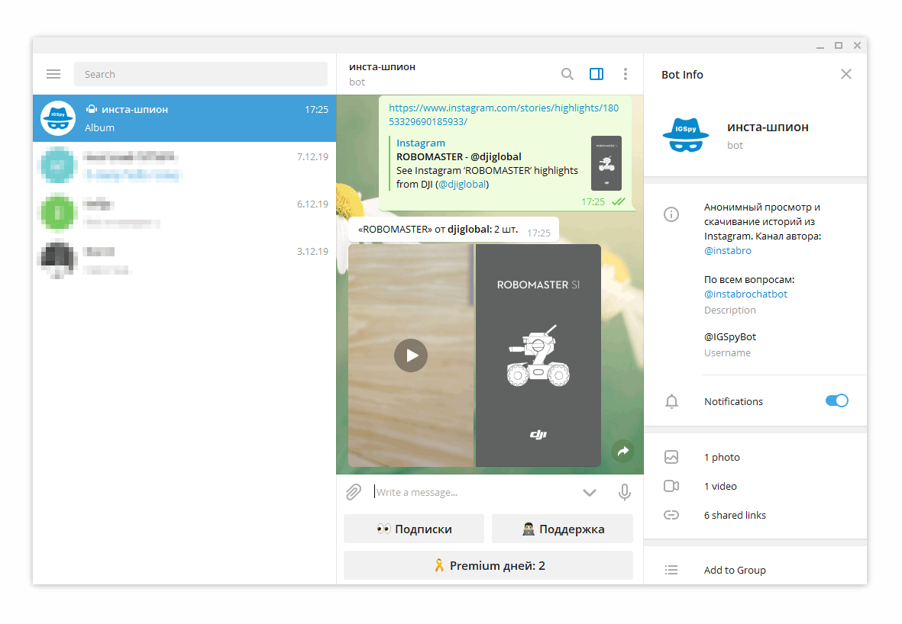Focus the Write a message field
The width and height of the screenshot is (902, 624).
[474, 493]
